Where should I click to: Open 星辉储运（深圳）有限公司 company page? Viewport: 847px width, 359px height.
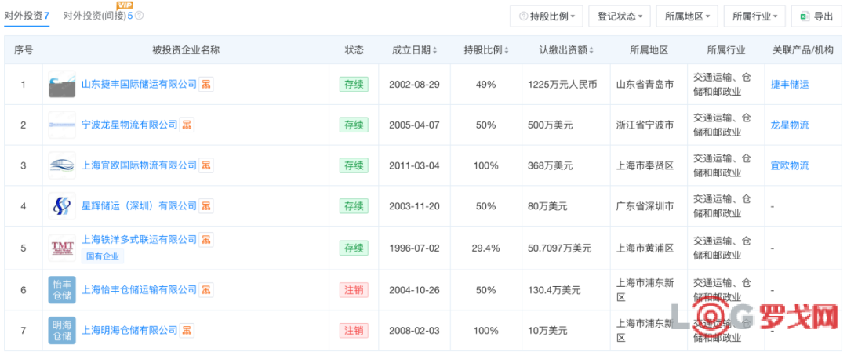coord(139,205)
